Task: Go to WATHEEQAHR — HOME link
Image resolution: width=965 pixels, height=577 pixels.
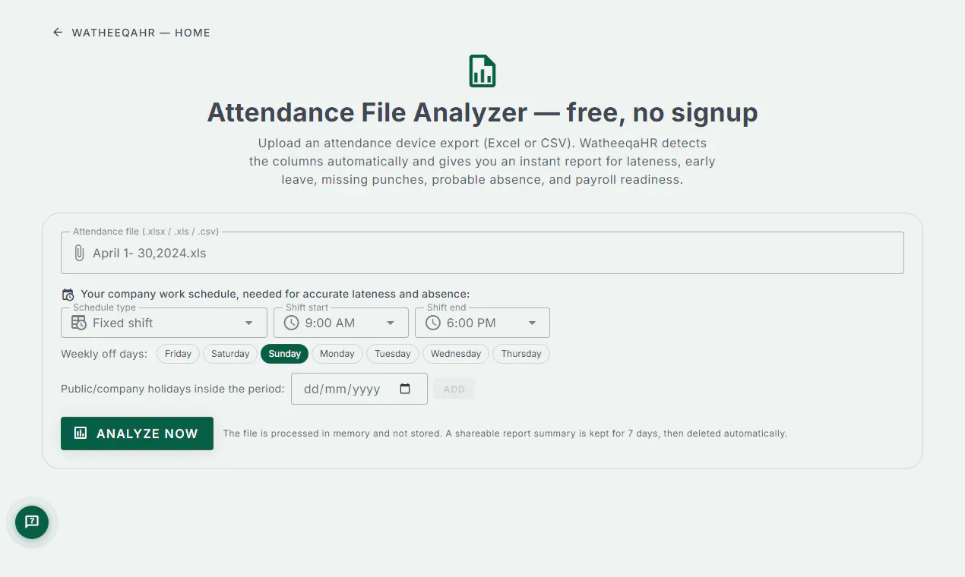Action: (131, 33)
